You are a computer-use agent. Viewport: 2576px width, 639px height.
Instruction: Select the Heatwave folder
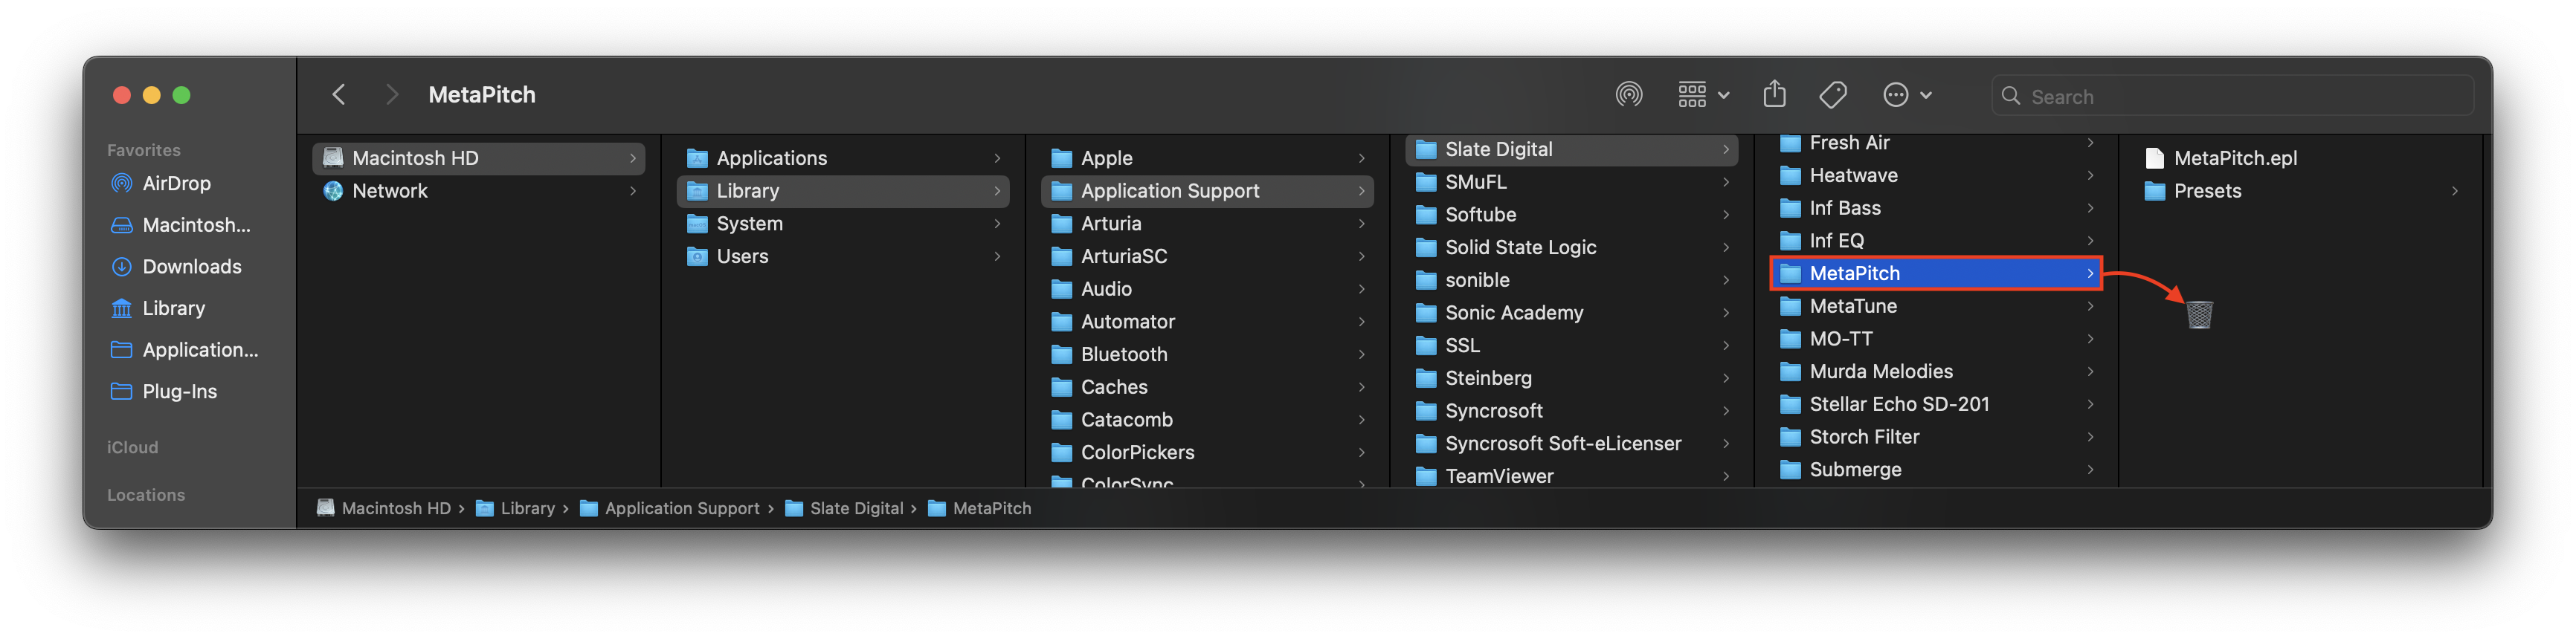pyautogui.click(x=1934, y=175)
